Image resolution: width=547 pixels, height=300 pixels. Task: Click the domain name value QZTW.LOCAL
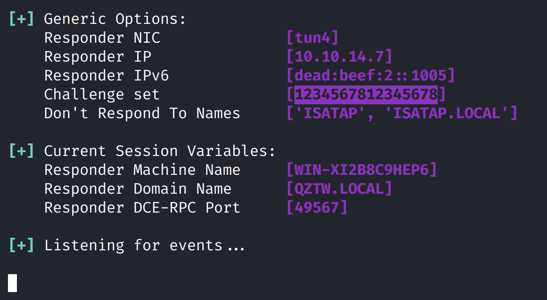point(339,189)
